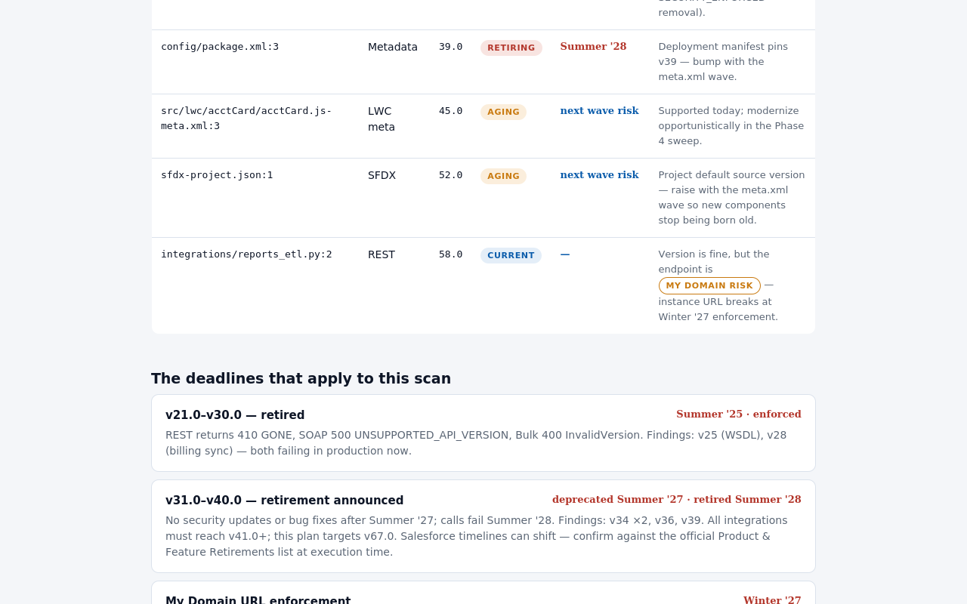This screenshot has height=604, width=967.
Task: Click the SFDX type cell
Action: tap(382, 175)
